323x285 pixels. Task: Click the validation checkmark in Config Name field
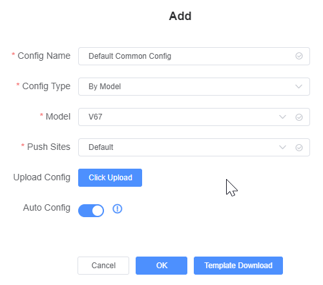[299, 56]
